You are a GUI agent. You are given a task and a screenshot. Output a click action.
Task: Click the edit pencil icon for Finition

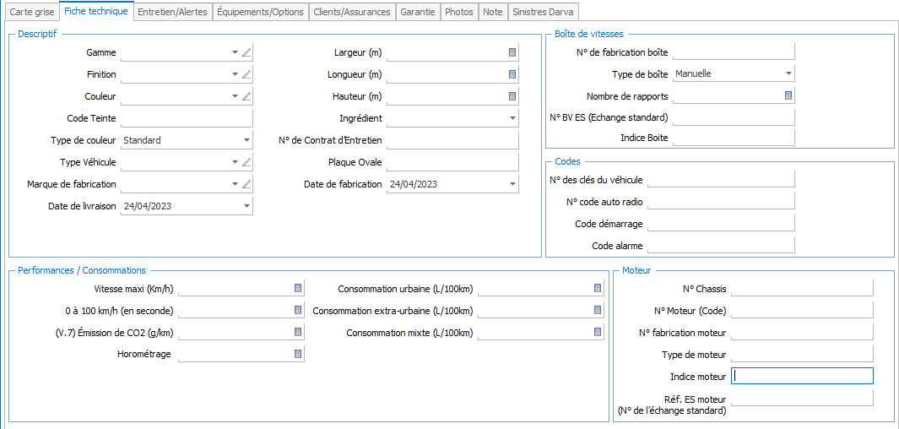[x=246, y=74]
